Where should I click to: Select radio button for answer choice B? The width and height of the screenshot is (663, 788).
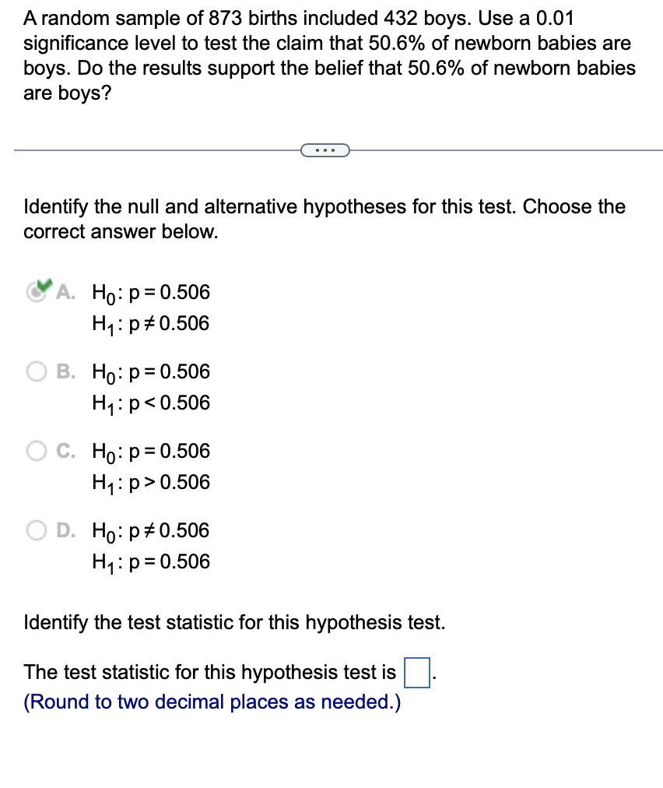[36, 372]
